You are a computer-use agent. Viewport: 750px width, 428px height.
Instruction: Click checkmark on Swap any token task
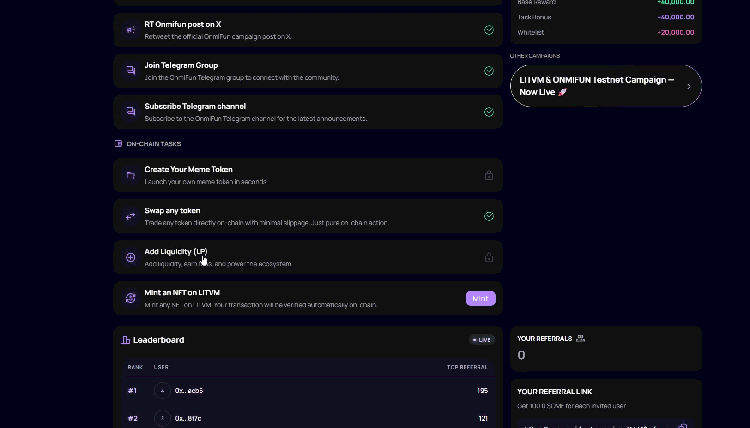[x=489, y=216]
